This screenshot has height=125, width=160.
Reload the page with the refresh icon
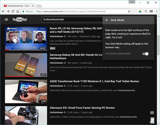pyautogui.click(x=13, y=11)
